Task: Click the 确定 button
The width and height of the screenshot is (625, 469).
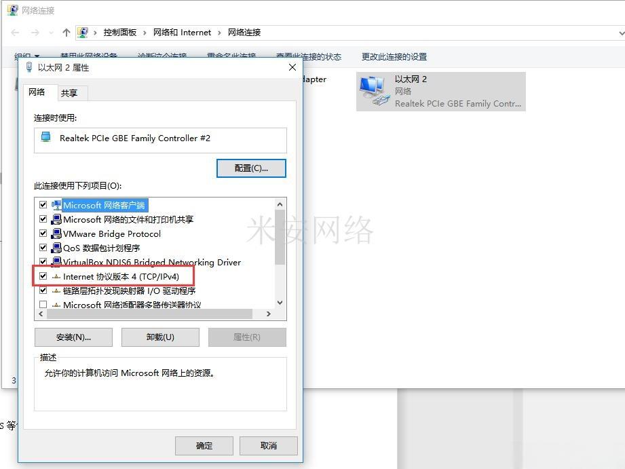Action: [204, 445]
